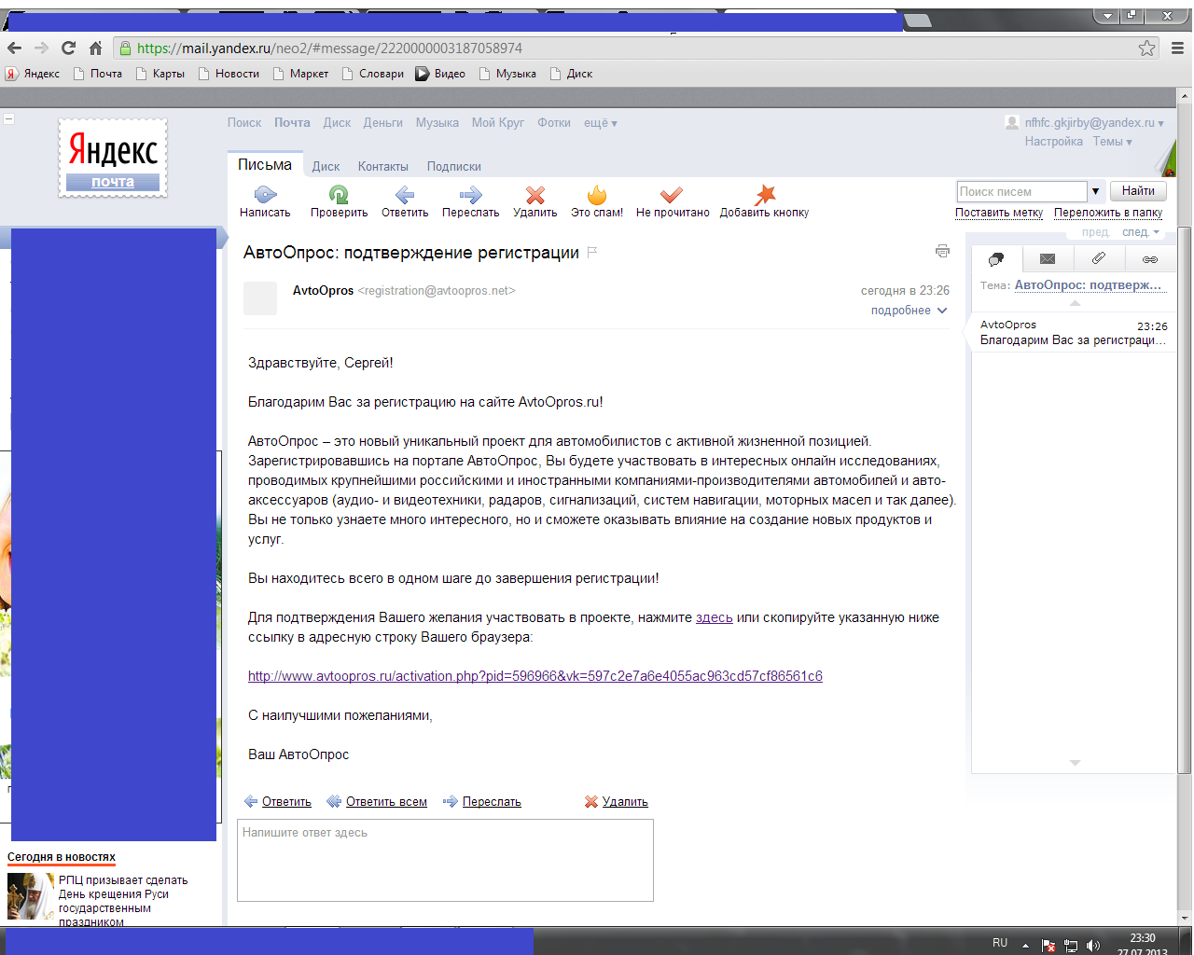Expand the ещё services dropdown

tap(601, 123)
